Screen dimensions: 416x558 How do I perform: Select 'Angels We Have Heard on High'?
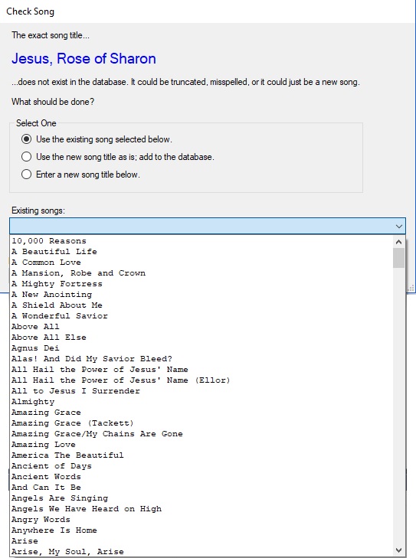(201, 509)
